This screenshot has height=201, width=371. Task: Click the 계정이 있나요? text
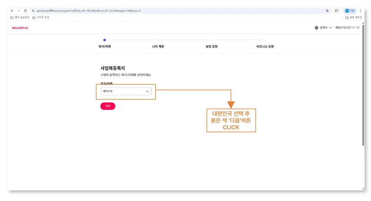point(343,28)
